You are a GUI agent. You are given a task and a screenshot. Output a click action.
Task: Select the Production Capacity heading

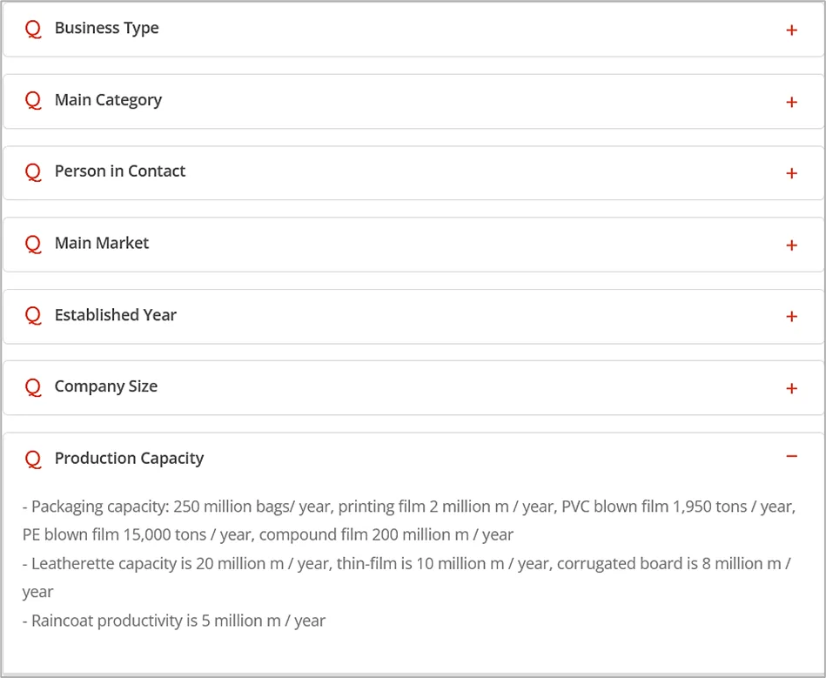(x=129, y=459)
